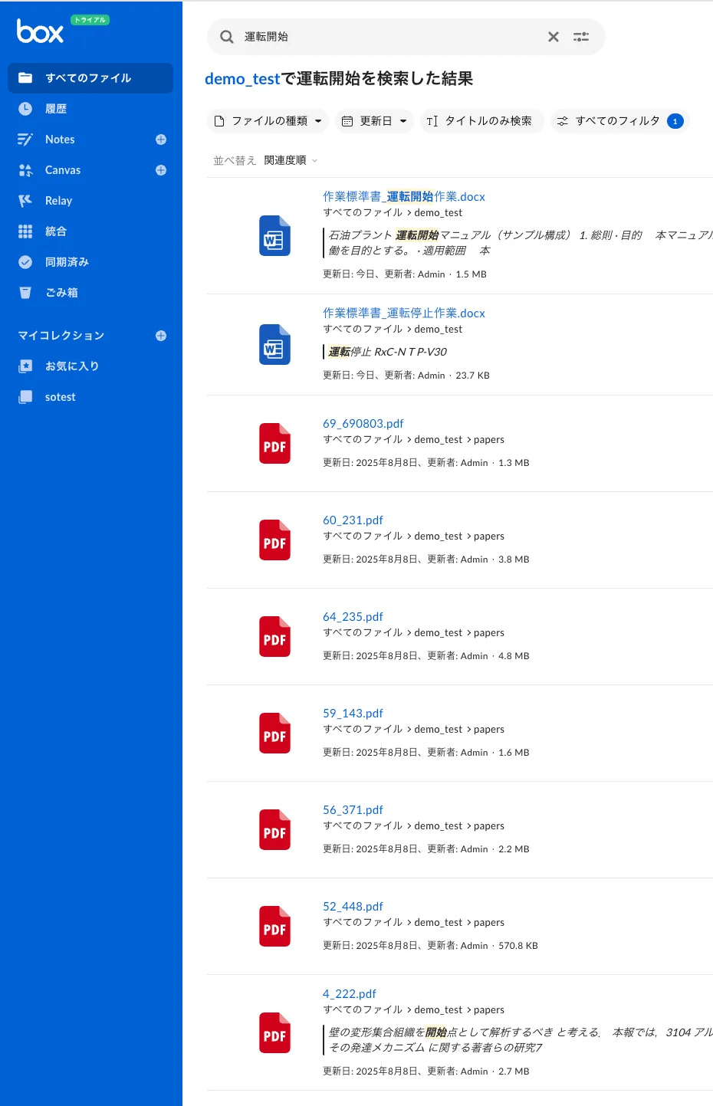Clear the search query with the X
Viewport: 713px width, 1106px height.
coord(554,36)
